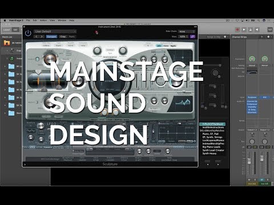Select legato keyboard mode in Sculpture
Viewport: 274px width, 205px height.
click(x=173, y=46)
